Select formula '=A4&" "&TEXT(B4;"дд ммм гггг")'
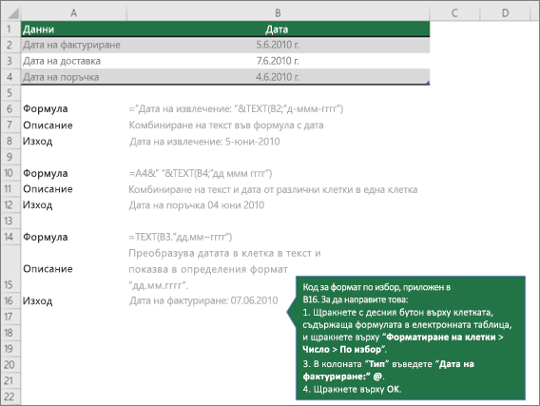540x406 pixels. click(x=201, y=173)
